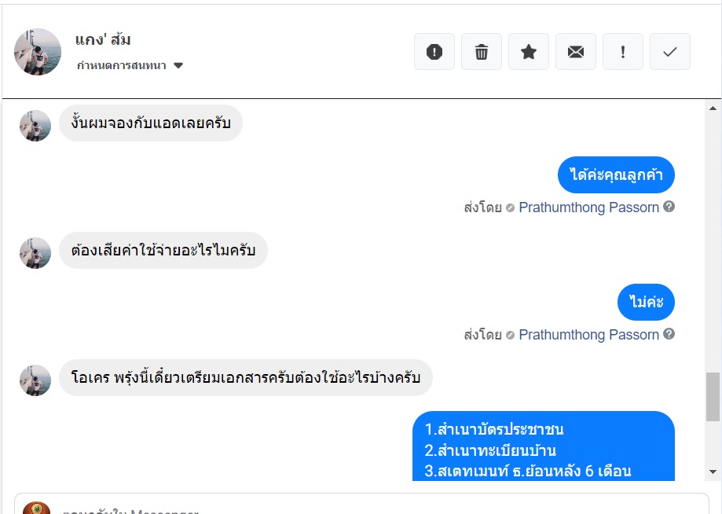Click the Messenger reply input field

click(x=361, y=507)
